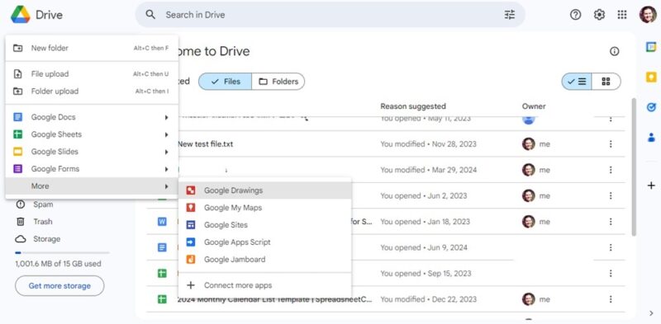The width and height of the screenshot is (661, 324).
Task: Click the File upload icon
Action: click(x=17, y=74)
